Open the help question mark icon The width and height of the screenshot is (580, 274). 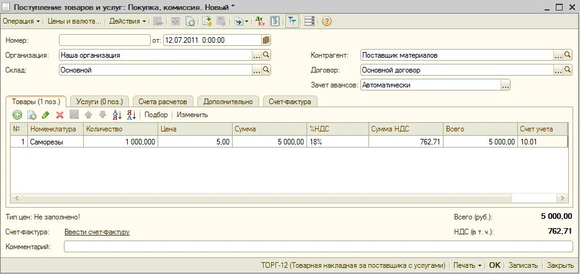coord(326,22)
